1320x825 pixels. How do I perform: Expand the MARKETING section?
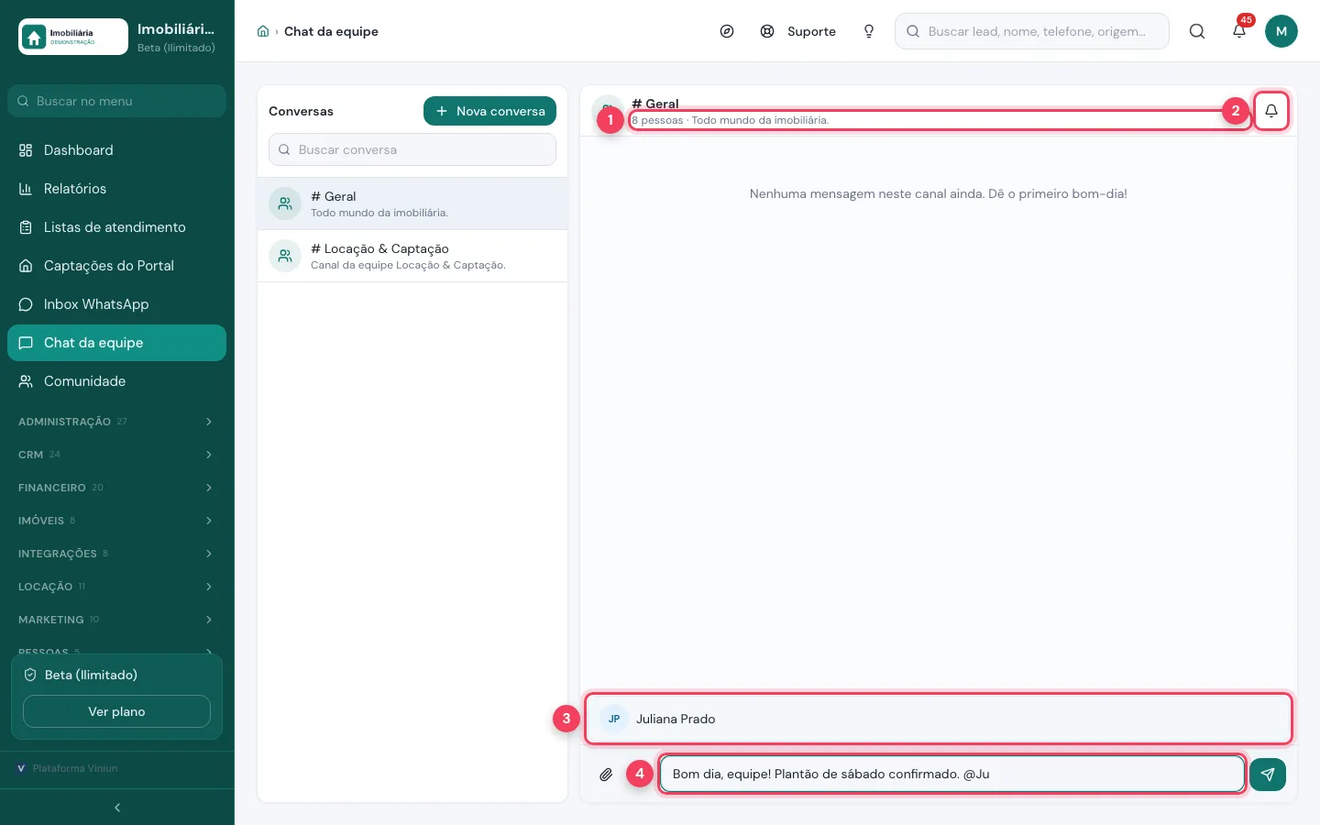116,620
